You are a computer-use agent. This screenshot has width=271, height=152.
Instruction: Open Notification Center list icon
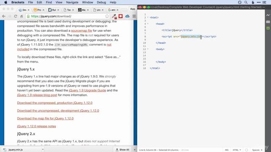pos(264,2)
